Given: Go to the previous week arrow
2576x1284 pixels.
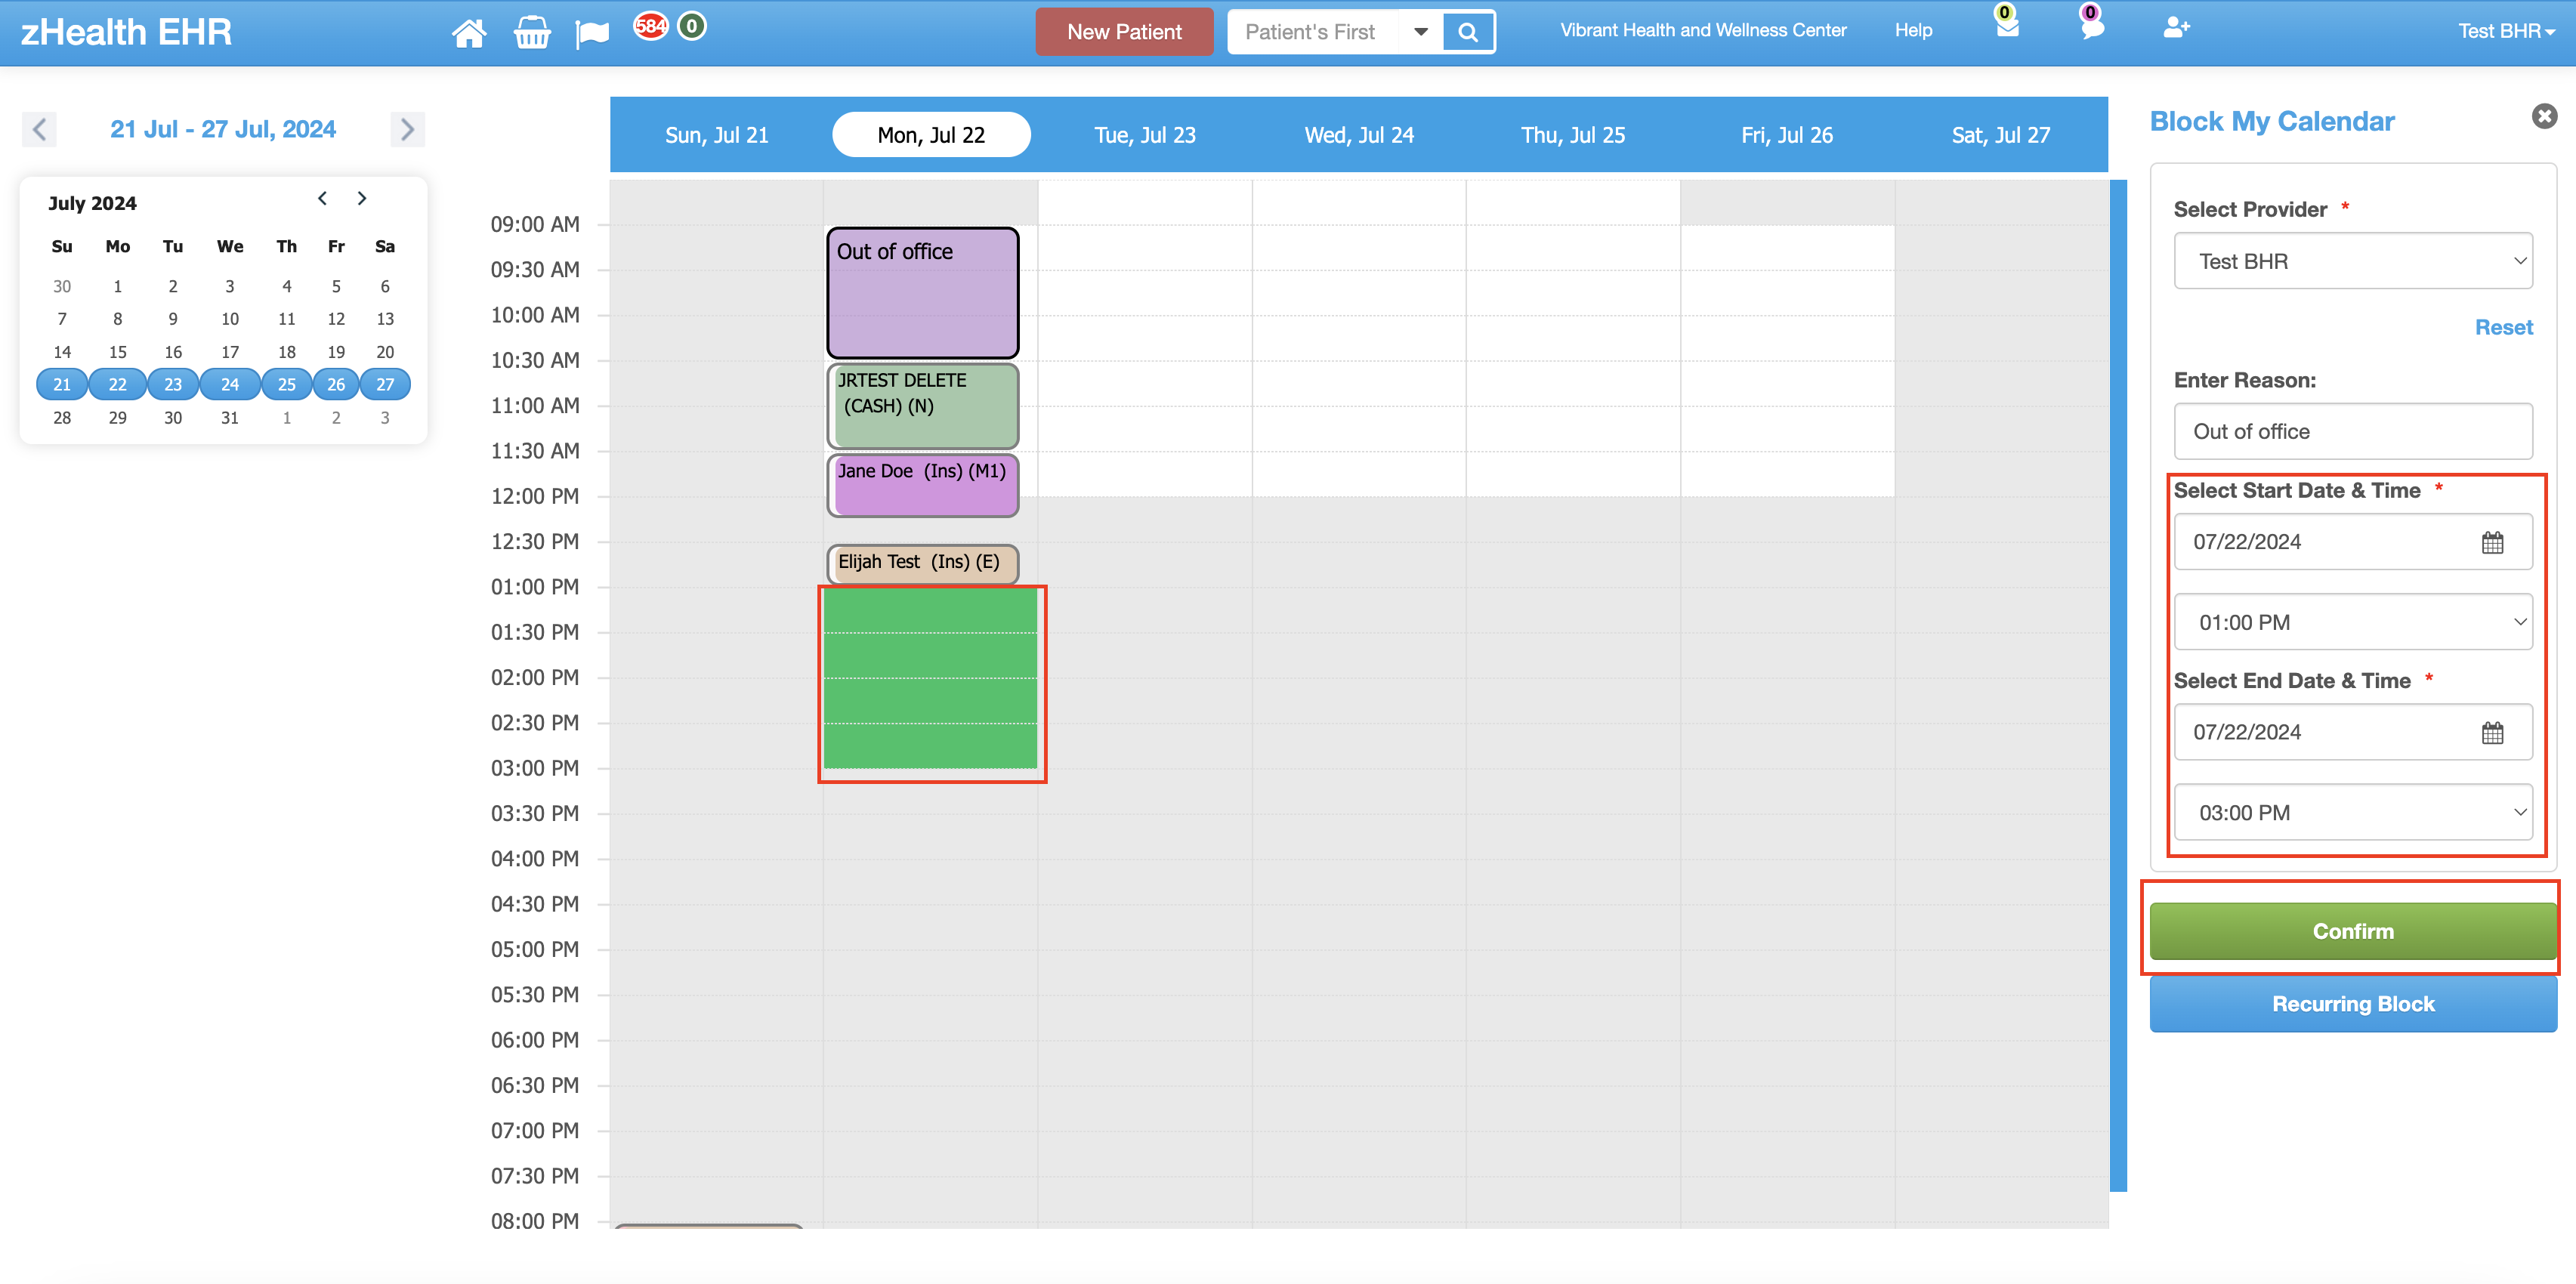Looking at the screenshot, I should click(x=39, y=129).
